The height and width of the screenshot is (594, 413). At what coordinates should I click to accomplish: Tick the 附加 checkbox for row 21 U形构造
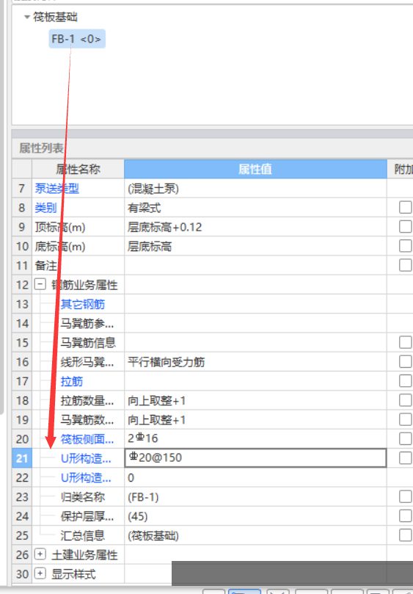406,458
